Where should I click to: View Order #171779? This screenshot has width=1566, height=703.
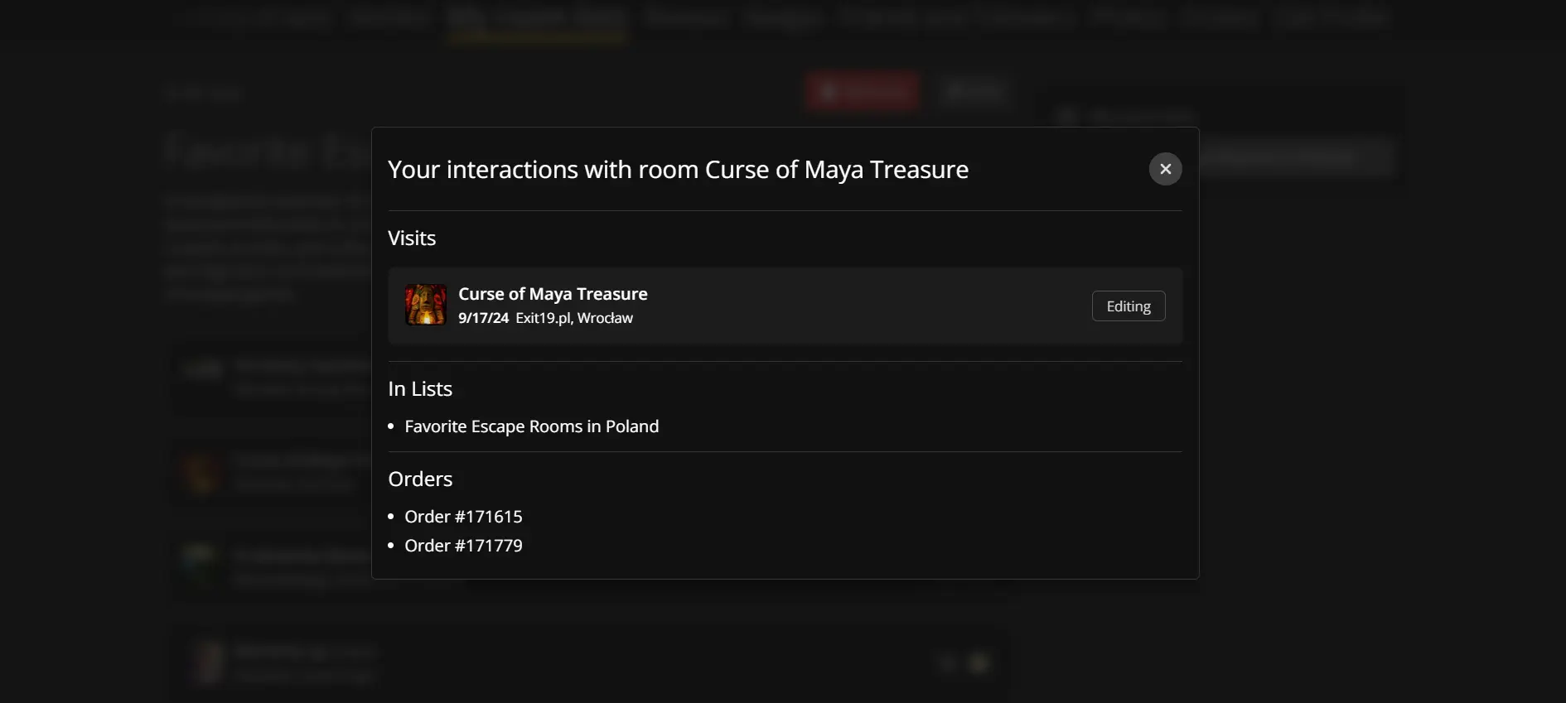point(463,546)
